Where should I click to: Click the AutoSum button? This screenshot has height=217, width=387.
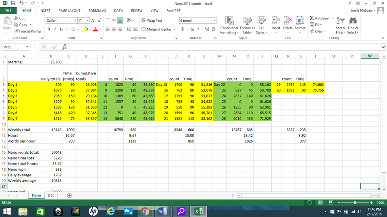click(319, 18)
